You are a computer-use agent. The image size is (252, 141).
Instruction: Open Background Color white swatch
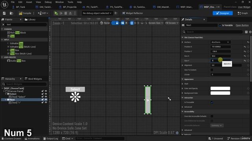220,93
